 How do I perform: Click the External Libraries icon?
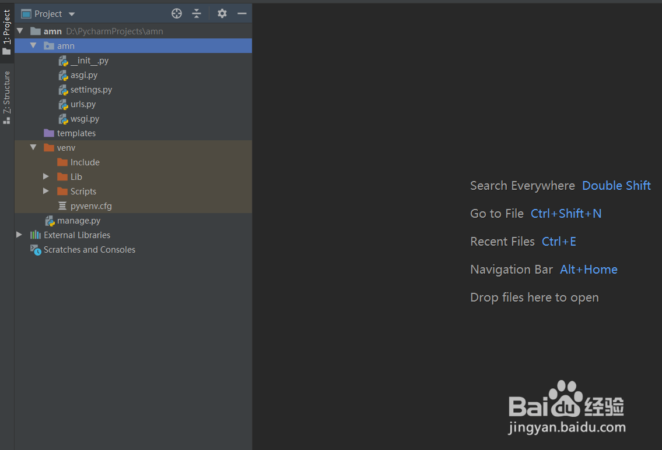pyautogui.click(x=36, y=235)
